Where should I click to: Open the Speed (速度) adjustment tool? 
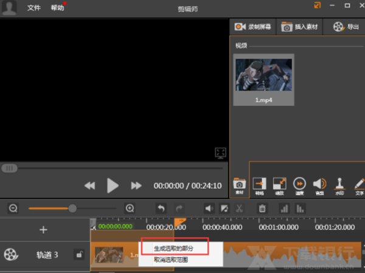pyautogui.click(x=299, y=185)
